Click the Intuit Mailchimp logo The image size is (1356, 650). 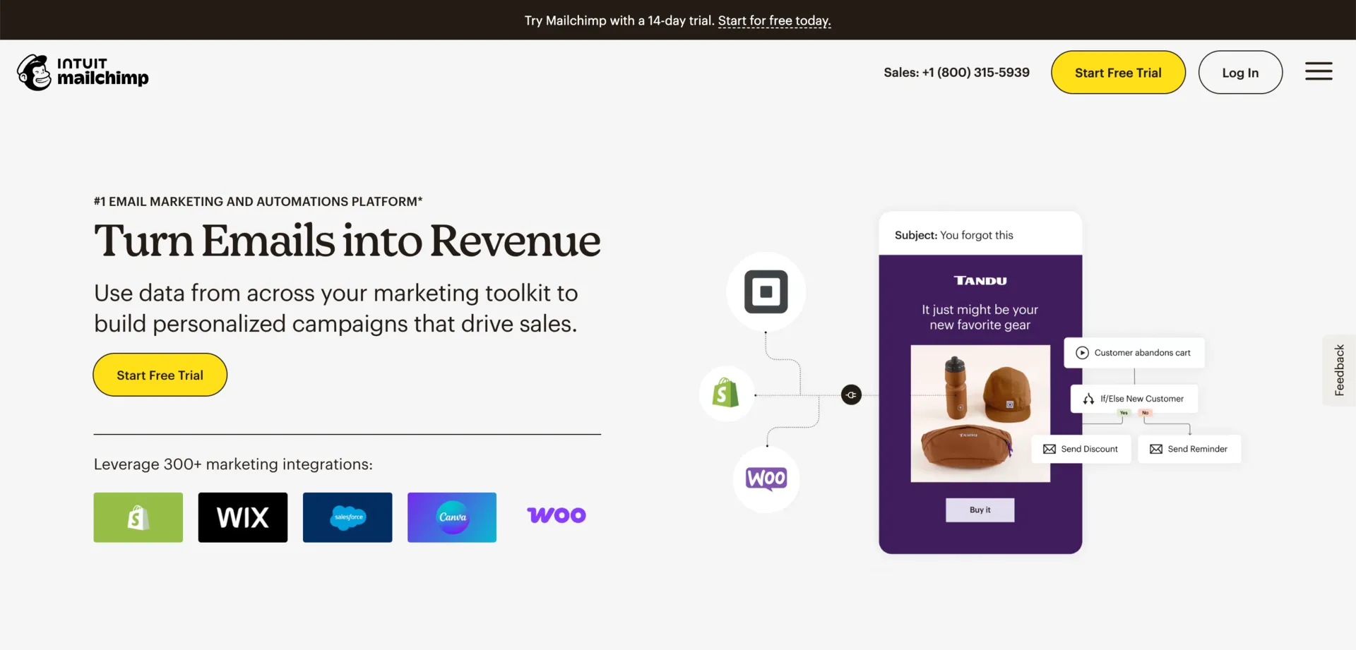(x=83, y=72)
